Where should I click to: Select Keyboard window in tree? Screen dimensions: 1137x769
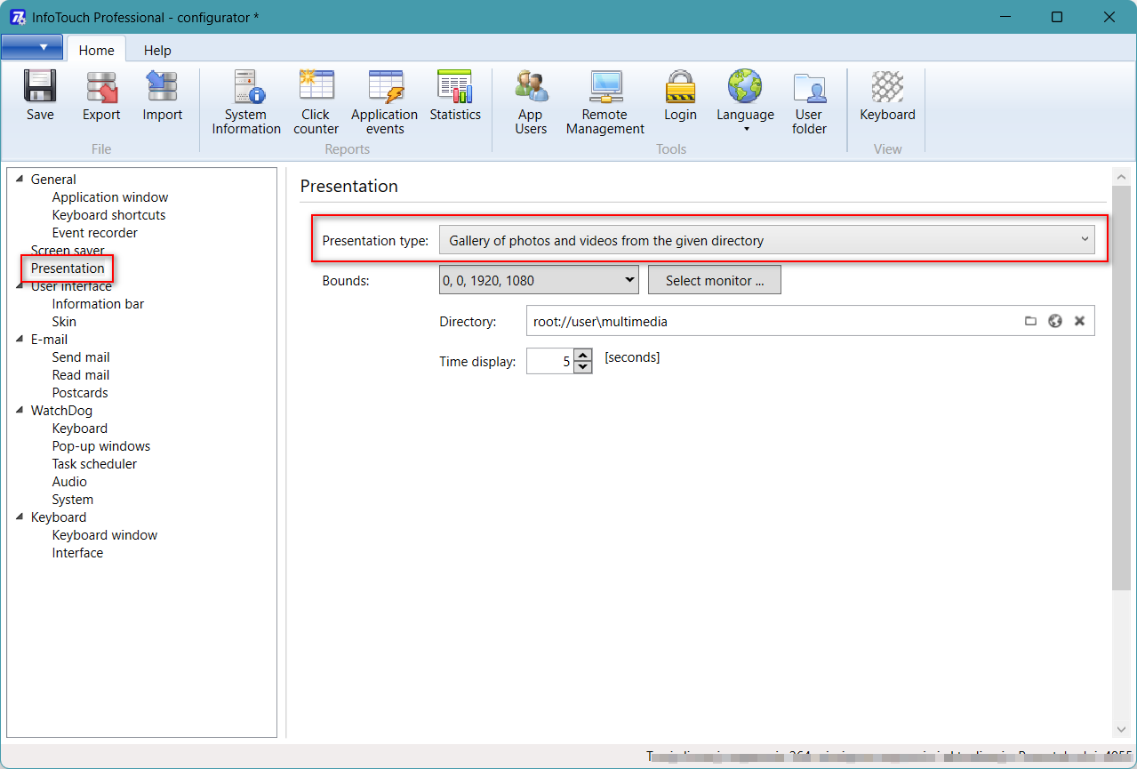point(105,534)
